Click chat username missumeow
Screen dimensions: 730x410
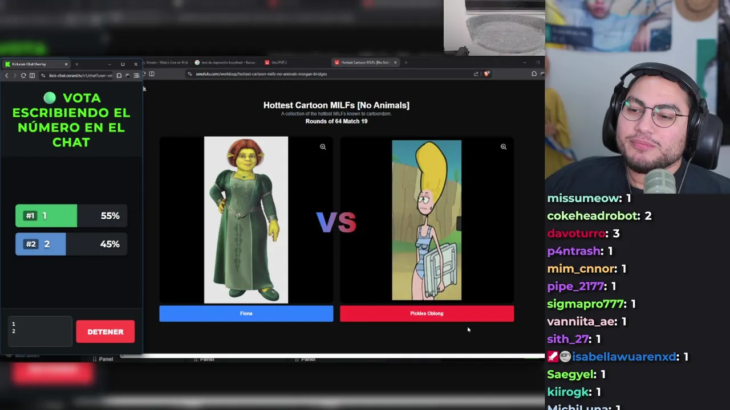point(583,198)
